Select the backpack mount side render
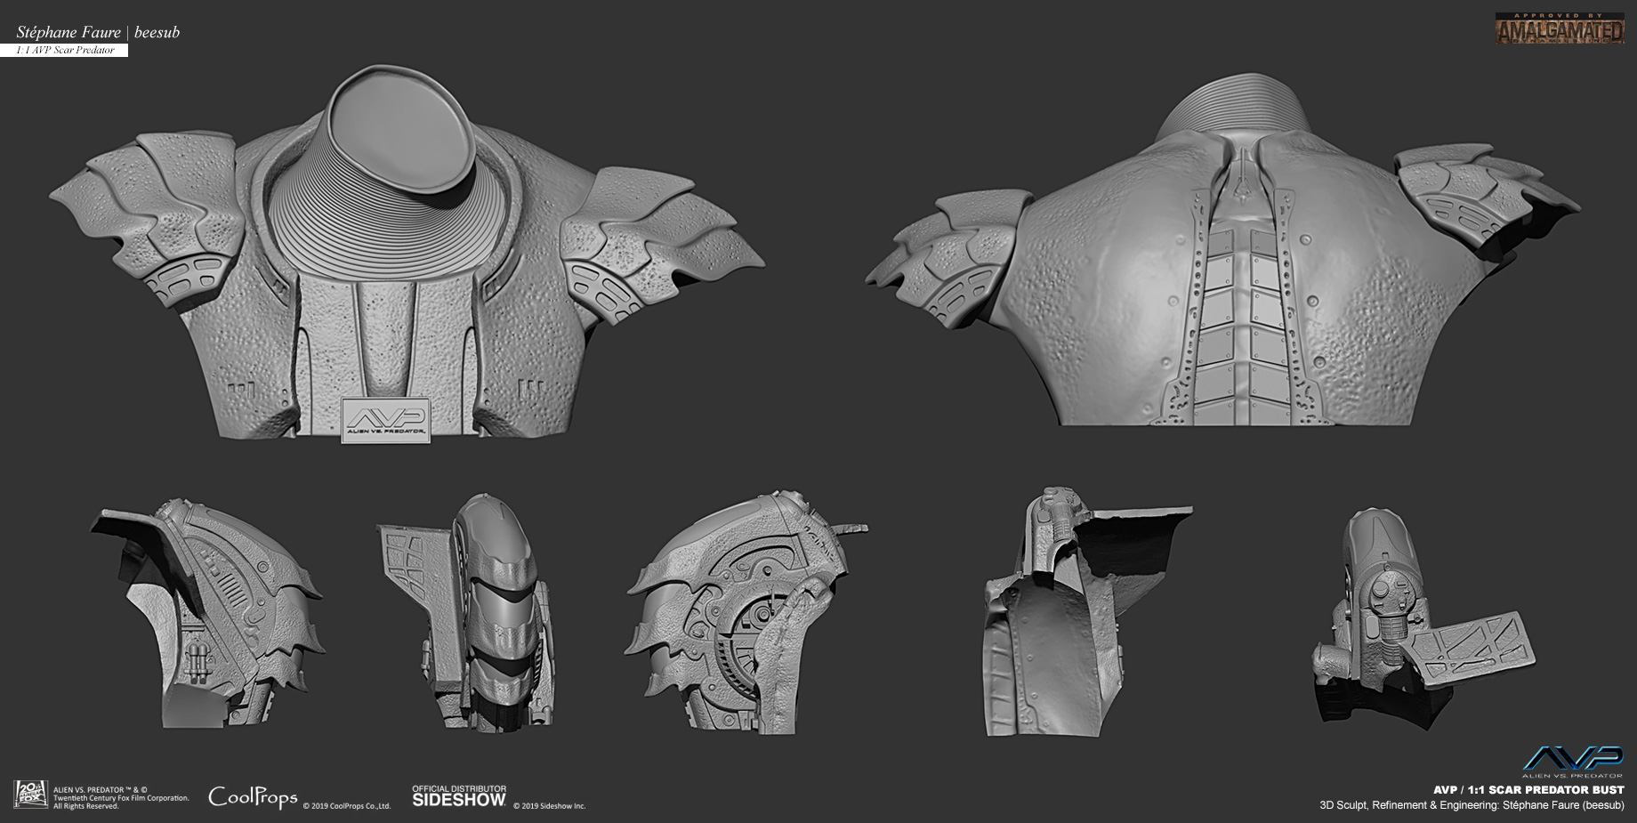Image resolution: width=1637 pixels, height=823 pixels. [x=1088, y=611]
